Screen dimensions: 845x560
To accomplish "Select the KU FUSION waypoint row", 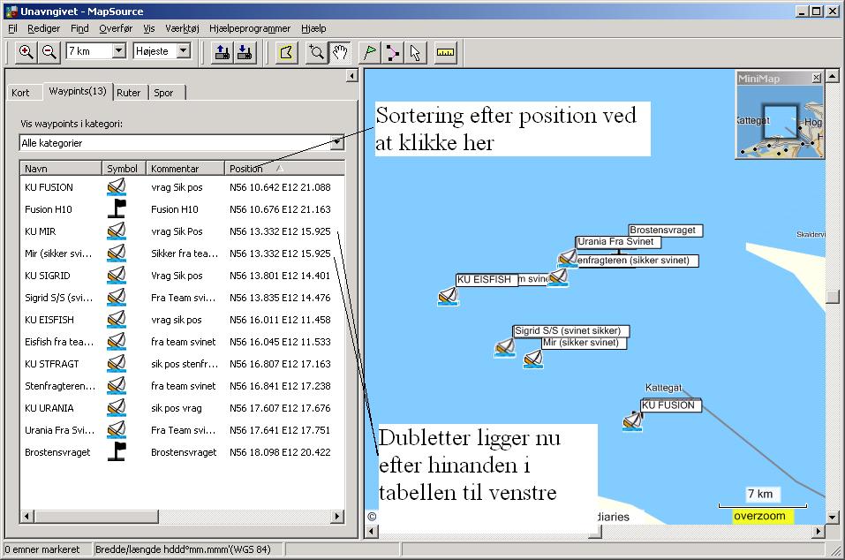I will pos(182,187).
